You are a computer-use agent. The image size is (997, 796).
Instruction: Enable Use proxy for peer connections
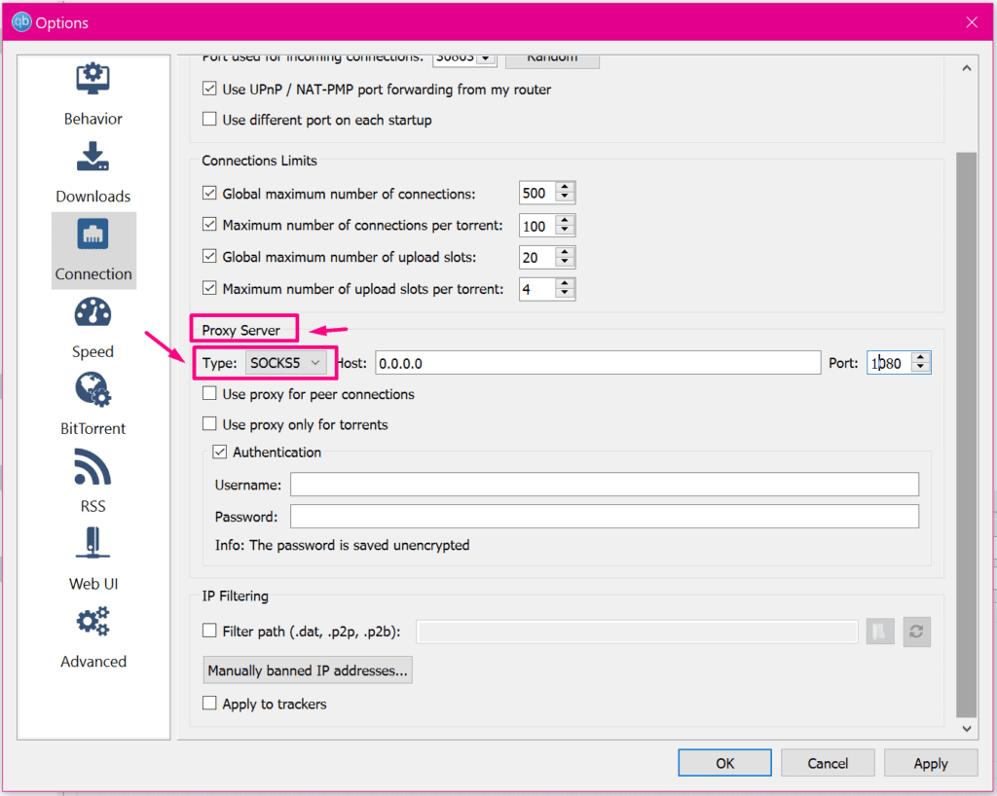pyautogui.click(x=209, y=394)
